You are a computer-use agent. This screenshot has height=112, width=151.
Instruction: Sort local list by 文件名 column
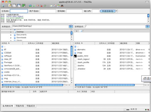[12, 43]
